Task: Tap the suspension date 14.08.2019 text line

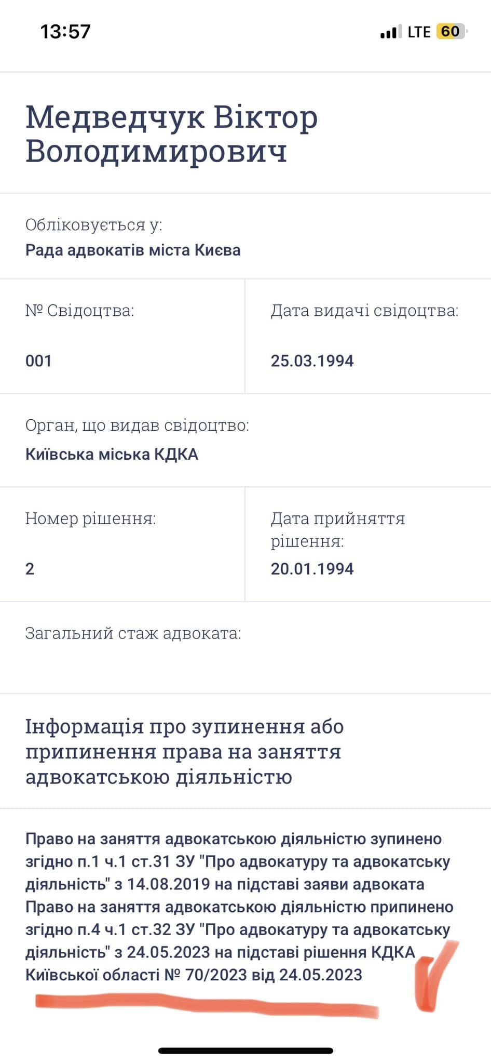Action: 225,884
